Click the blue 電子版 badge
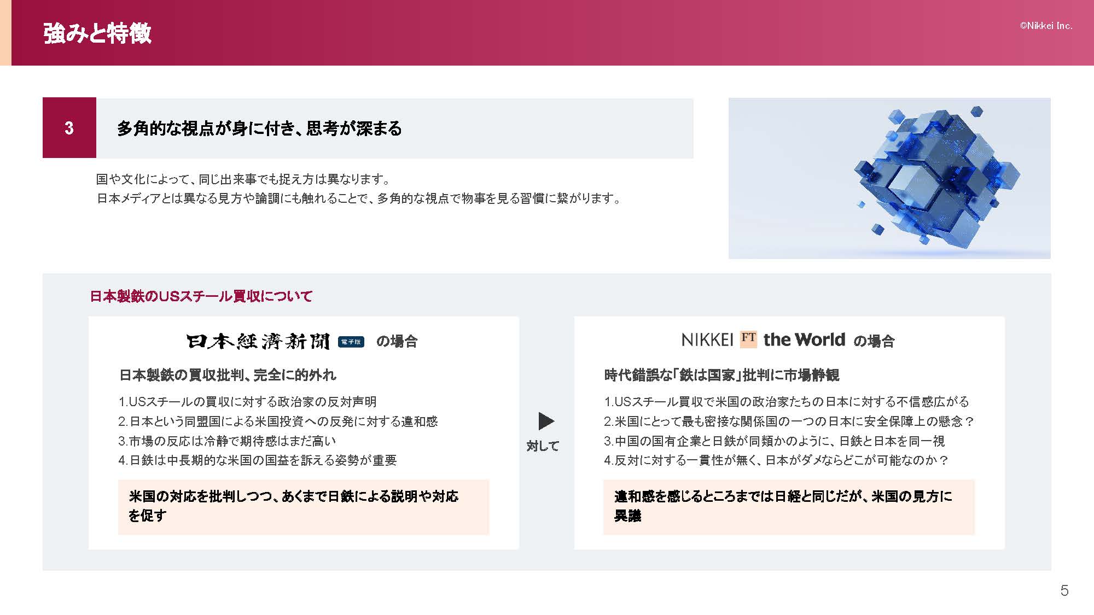This screenshot has height=615, width=1094. [x=351, y=342]
